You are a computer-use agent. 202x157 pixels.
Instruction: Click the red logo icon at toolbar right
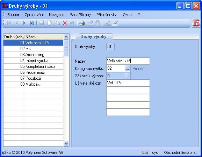click(x=196, y=23)
